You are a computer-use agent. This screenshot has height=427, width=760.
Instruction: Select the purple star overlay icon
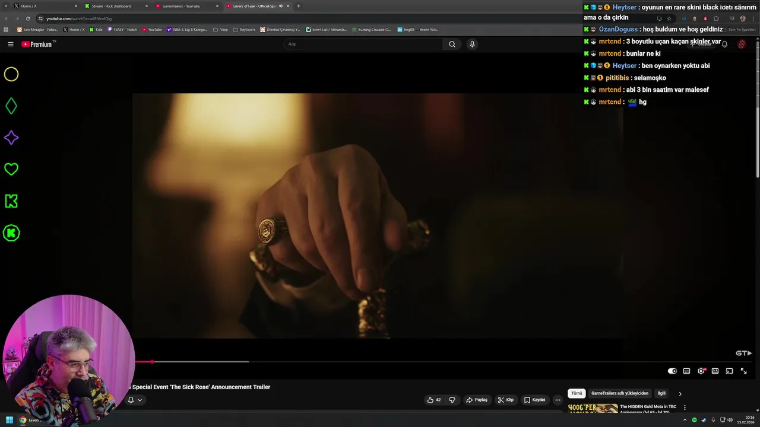[11, 138]
